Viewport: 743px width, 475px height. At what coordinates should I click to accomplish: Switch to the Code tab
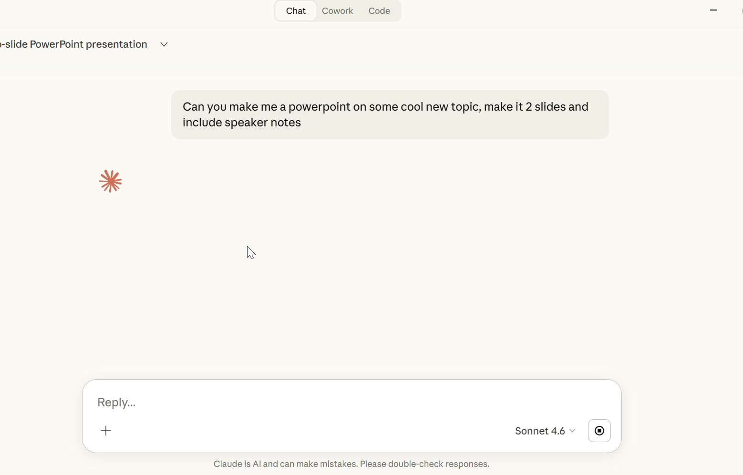379,11
